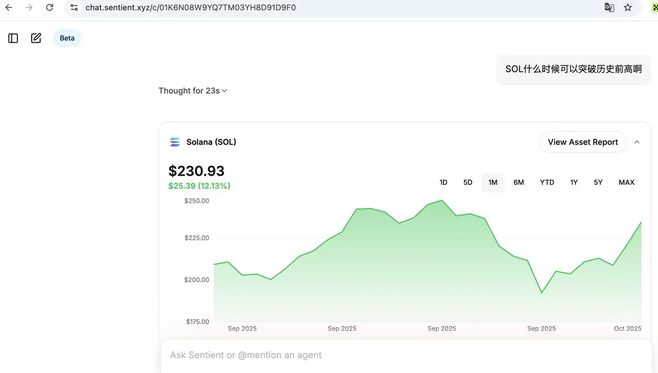The width and height of the screenshot is (658, 373).
Task: Focus the 'Ask Sentient or @mention an agent' field
Action: [x=406, y=355]
